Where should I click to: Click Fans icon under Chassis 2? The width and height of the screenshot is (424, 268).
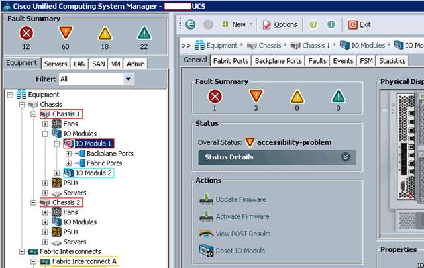click(x=56, y=212)
